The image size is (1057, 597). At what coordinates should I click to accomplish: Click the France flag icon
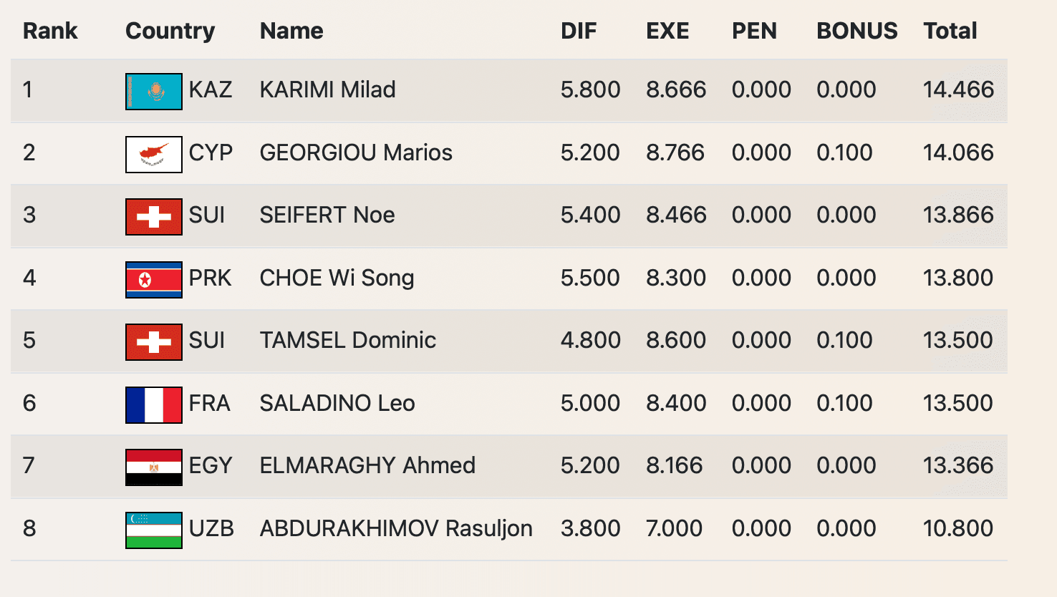pos(153,404)
